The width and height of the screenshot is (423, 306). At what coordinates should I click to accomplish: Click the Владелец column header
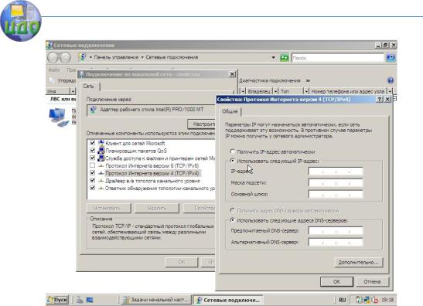click(x=259, y=91)
